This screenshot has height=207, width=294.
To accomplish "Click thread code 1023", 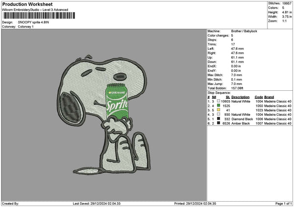I will [259, 110].
